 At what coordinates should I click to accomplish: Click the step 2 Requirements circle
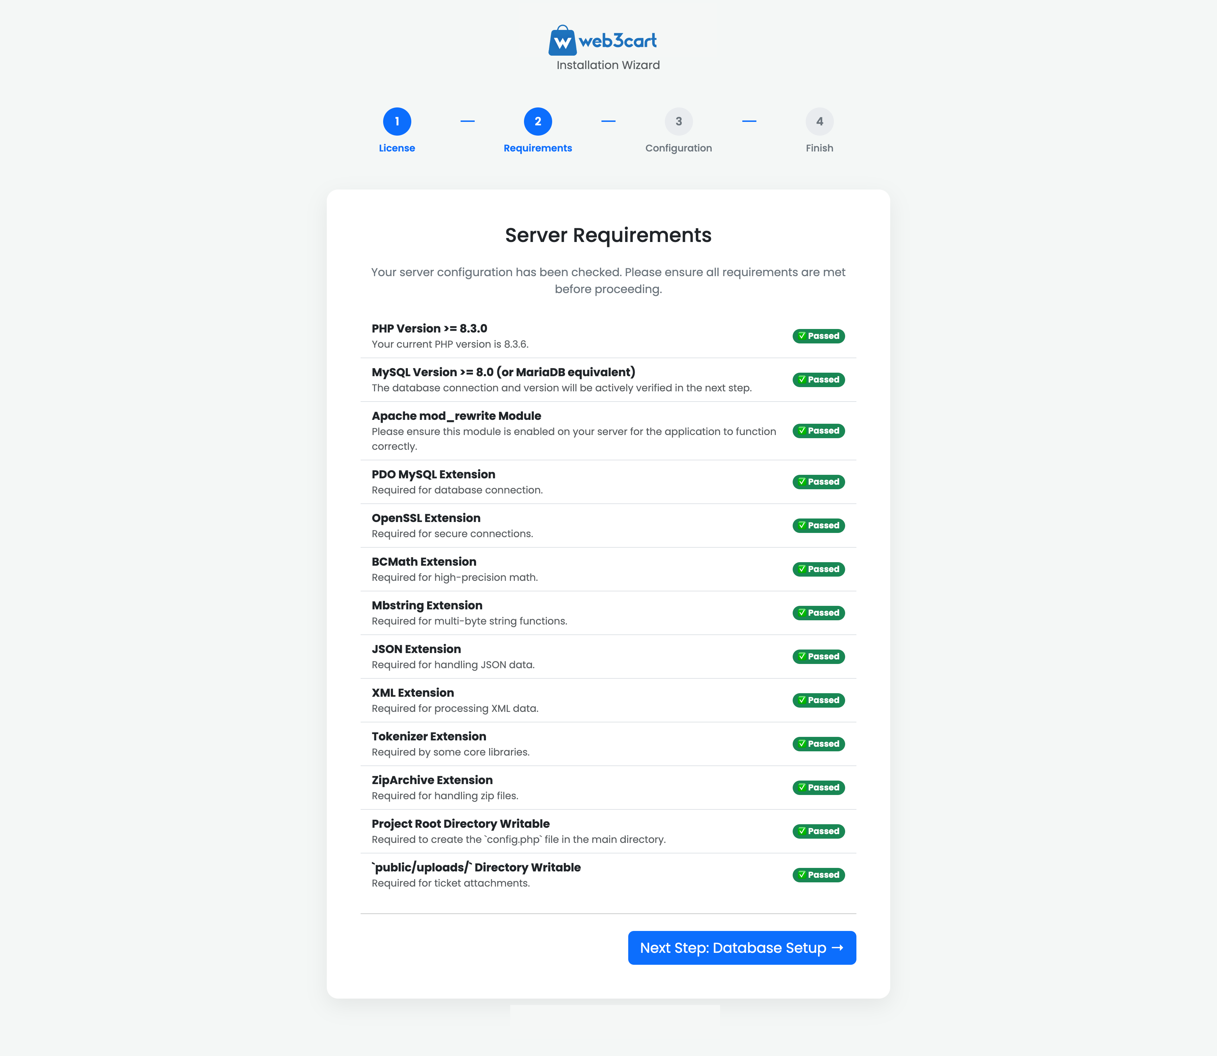click(x=537, y=122)
